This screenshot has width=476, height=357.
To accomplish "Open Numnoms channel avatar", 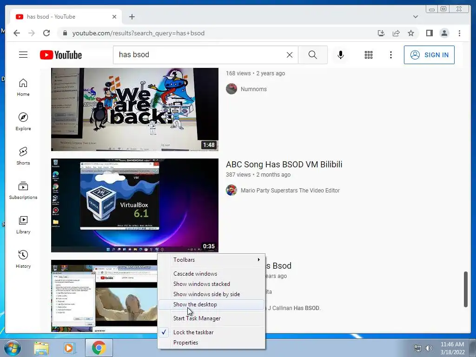I will click(x=231, y=89).
